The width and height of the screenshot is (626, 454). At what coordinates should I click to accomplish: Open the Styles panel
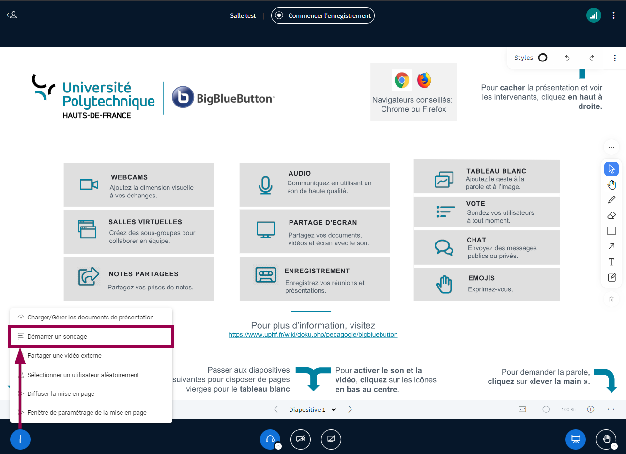[x=523, y=58]
